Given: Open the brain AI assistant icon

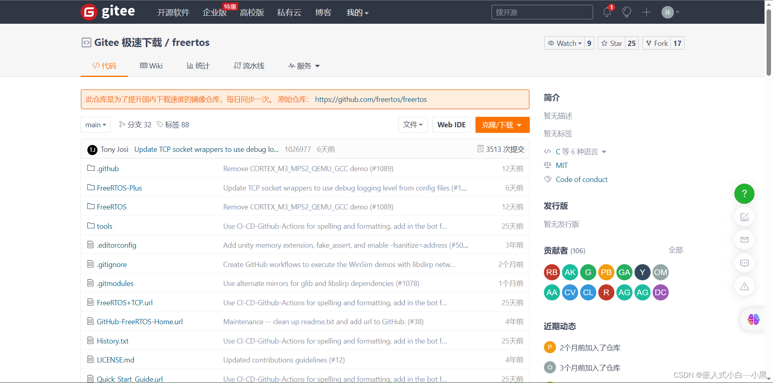Looking at the screenshot, I should tap(753, 319).
